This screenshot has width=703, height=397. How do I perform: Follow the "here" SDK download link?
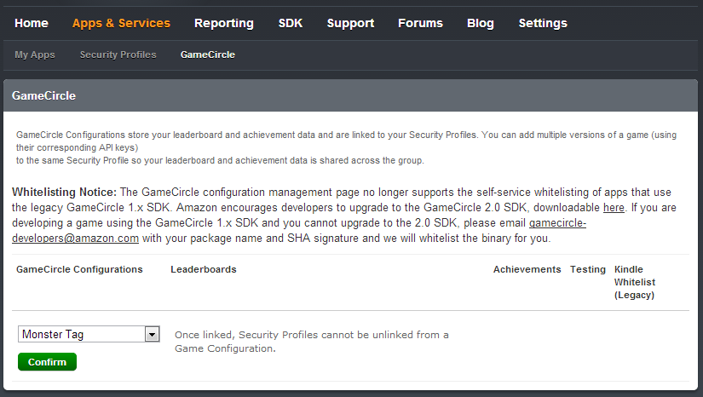click(x=614, y=207)
